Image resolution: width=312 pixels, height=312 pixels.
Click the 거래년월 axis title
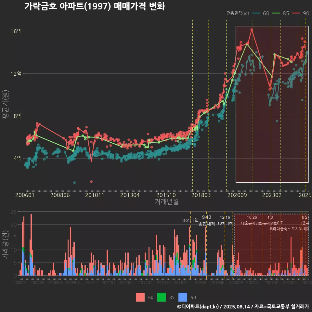tap(166, 201)
